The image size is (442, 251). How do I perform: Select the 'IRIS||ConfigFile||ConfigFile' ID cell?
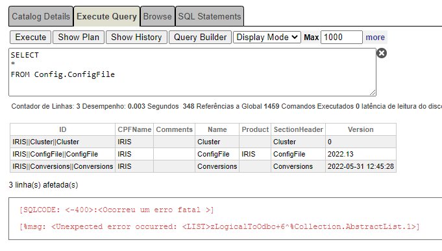pos(62,154)
